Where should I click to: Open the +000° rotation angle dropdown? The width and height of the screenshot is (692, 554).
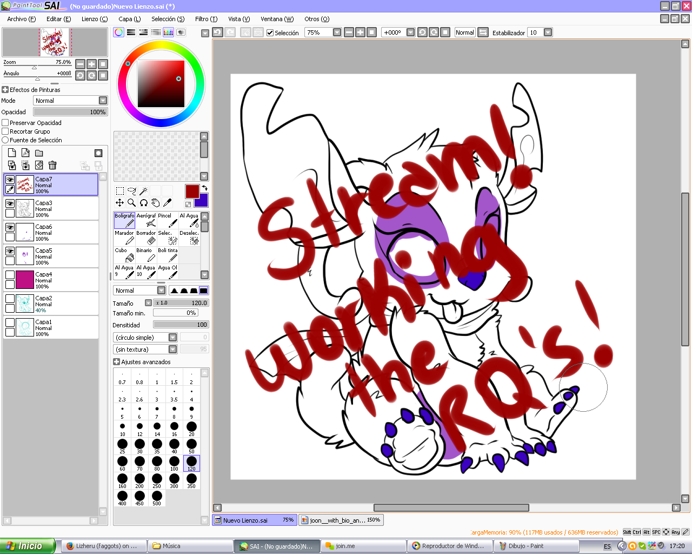(410, 32)
